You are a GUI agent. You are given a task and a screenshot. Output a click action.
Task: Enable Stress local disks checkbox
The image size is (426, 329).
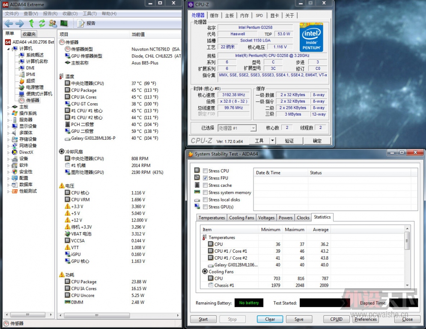tap(206, 200)
